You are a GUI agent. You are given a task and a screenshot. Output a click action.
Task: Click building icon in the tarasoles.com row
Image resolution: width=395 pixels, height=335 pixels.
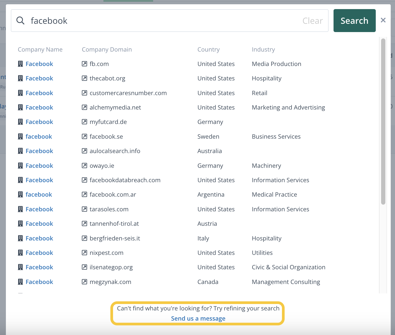pyautogui.click(x=20, y=209)
